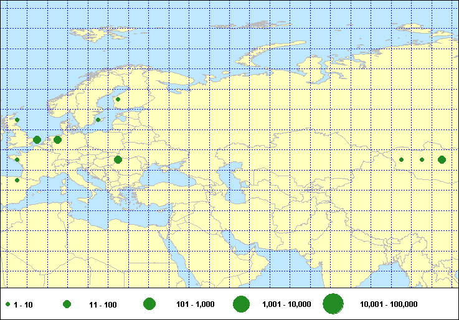The width and height of the screenshot is (459, 320).
Task: Click the small green dot in Finland
Action: (x=118, y=99)
